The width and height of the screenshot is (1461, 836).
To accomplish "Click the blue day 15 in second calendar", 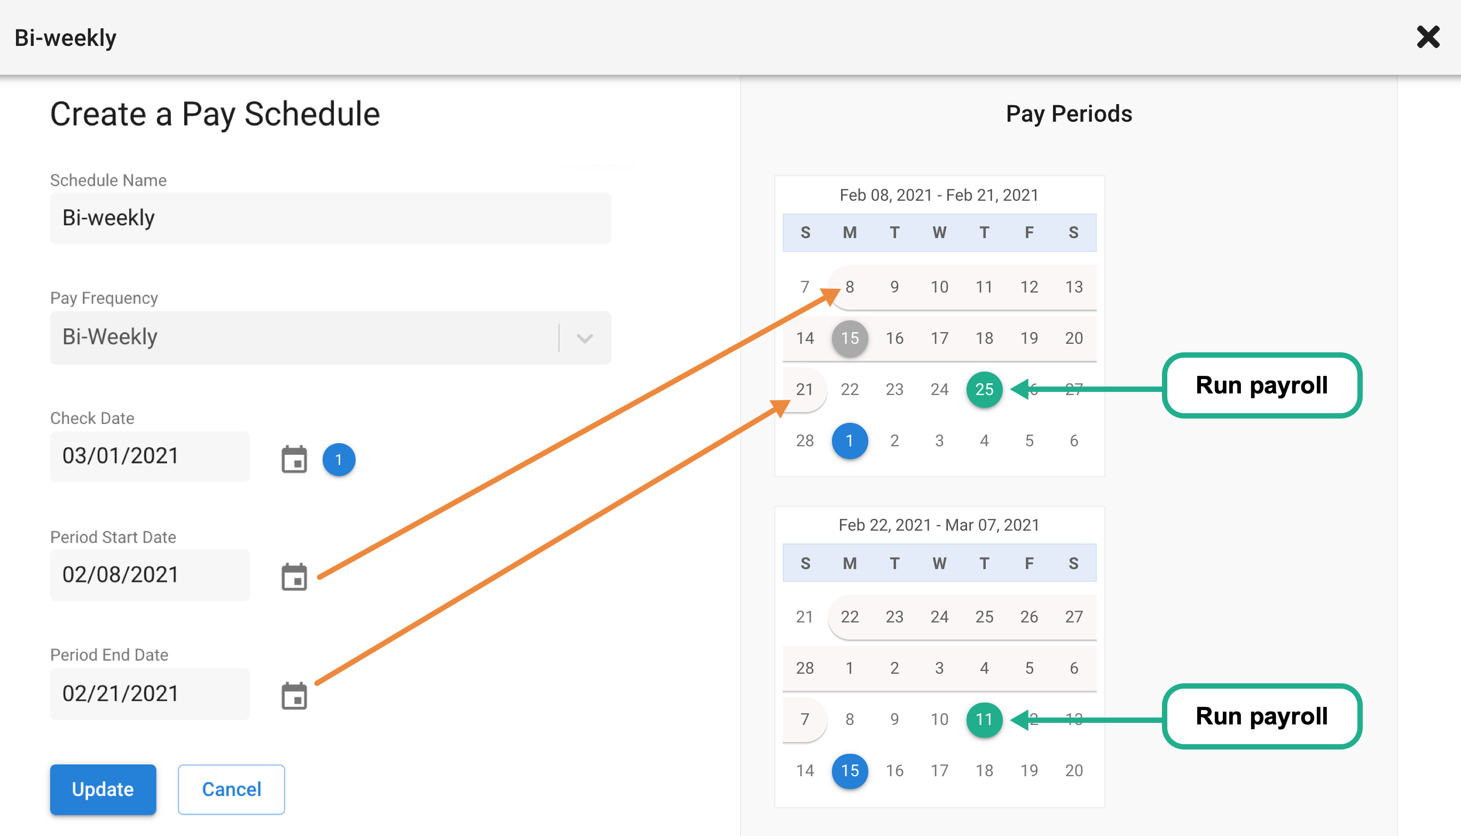I will point(850,770).
